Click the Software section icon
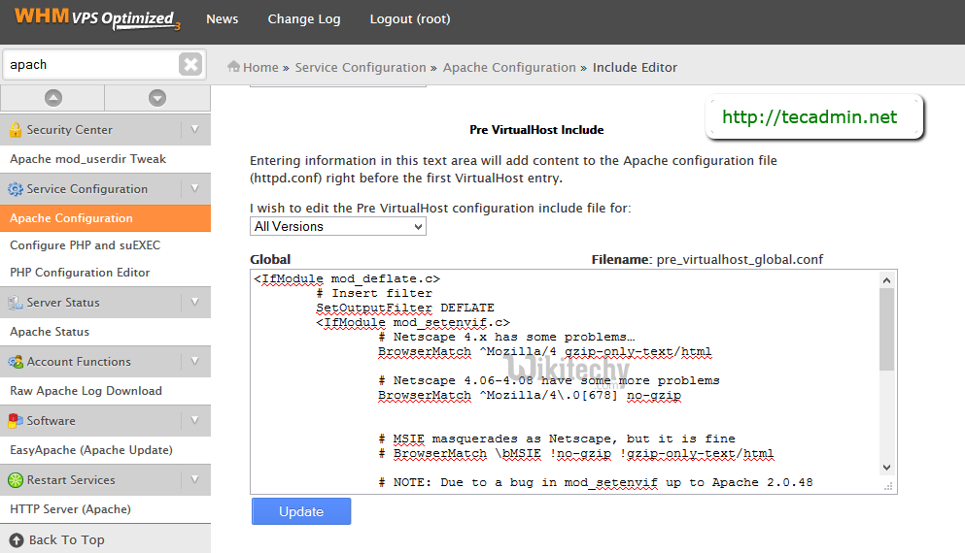The width and height of the screenshot is (965, 553). (15, 421)
